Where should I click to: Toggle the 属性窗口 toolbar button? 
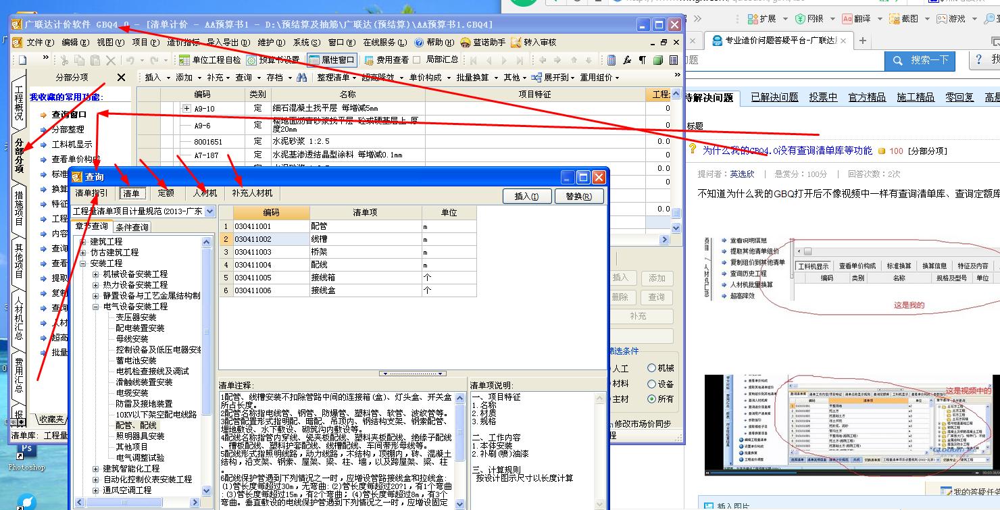332,60
